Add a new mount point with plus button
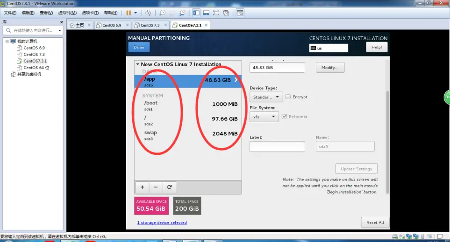The height and width of the screenshot is (242, 450). (x=142, y=187)
